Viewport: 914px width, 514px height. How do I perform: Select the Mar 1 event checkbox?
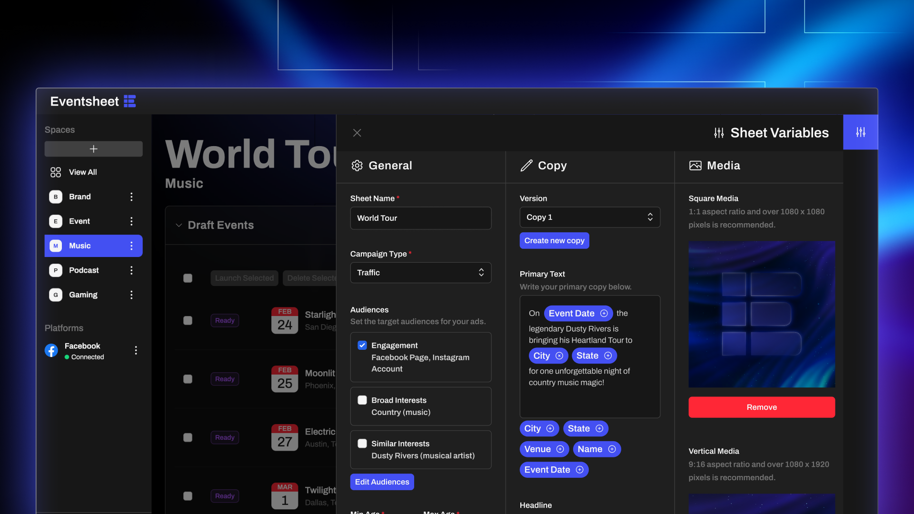point(188,496)
